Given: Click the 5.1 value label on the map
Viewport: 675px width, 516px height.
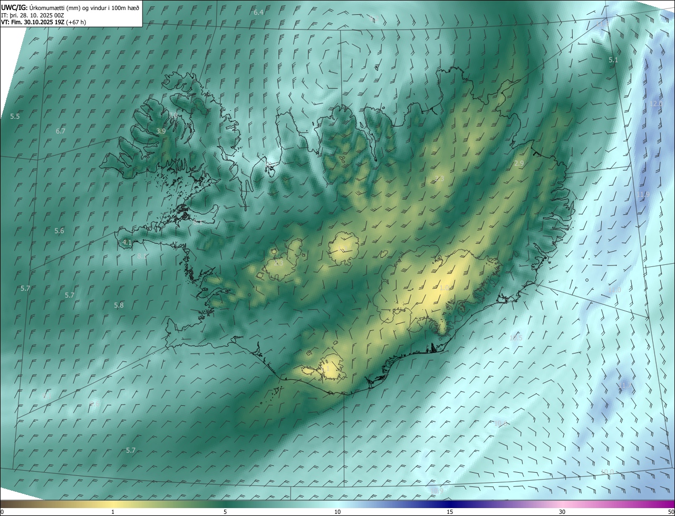Looking at the screenshot, I should (x=613, y=60).
